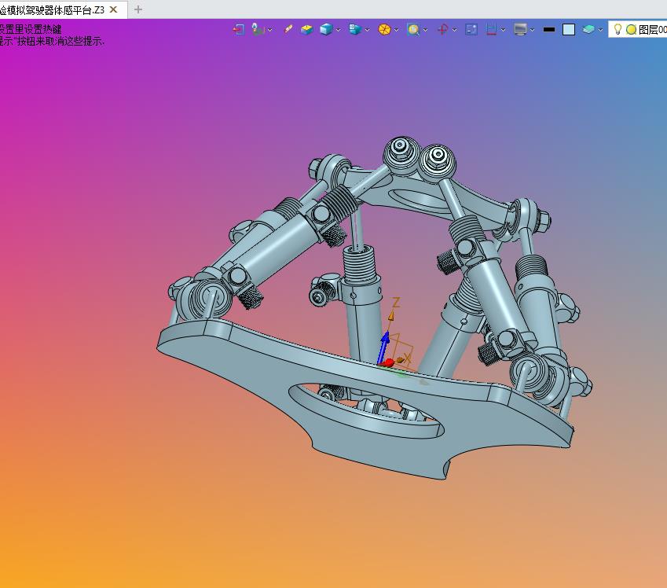Click the gray monitor display icon
The image size is (667, 588).
(519, 29)
